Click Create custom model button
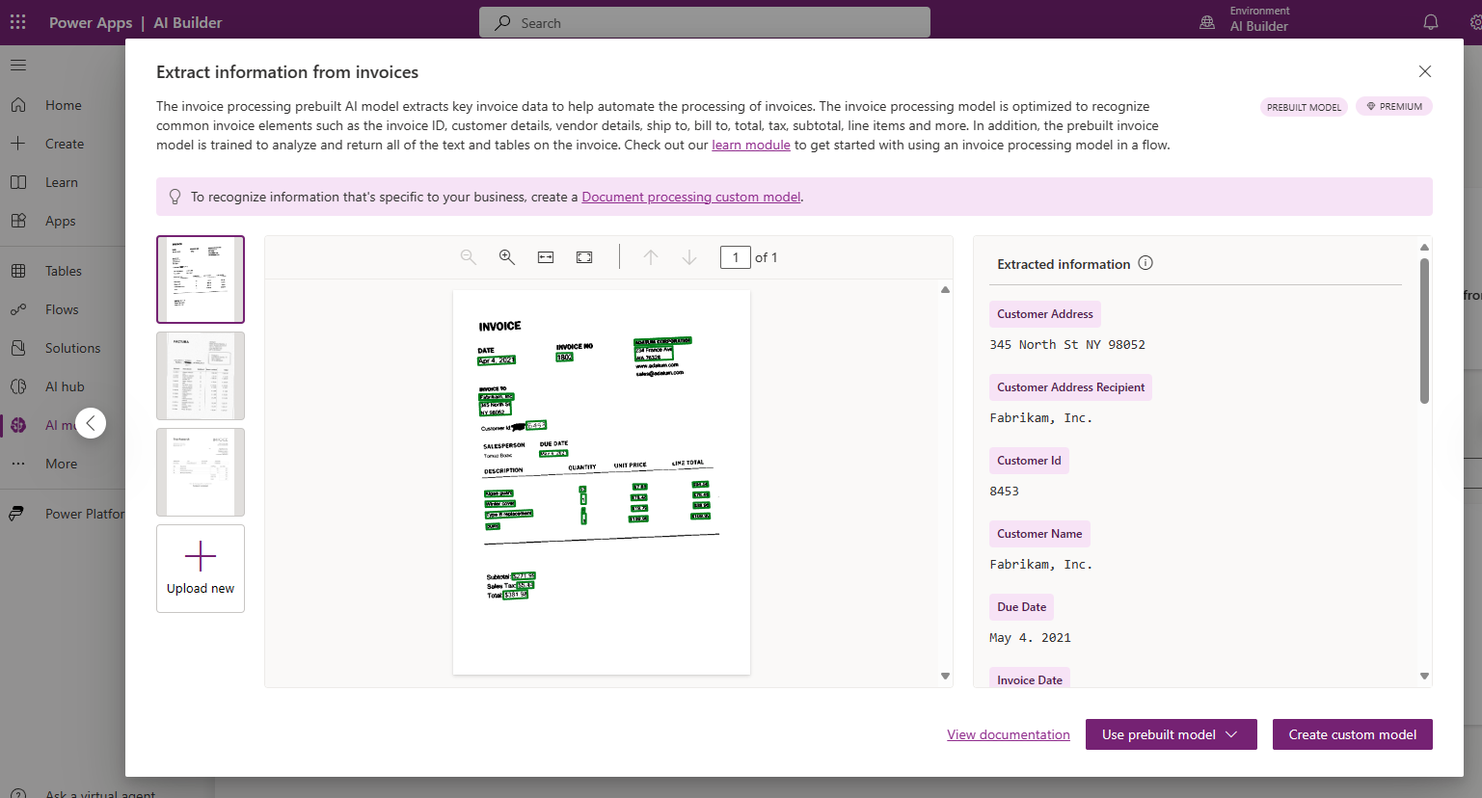This screenshot has width=1482, height=798. click(1353, 734)
